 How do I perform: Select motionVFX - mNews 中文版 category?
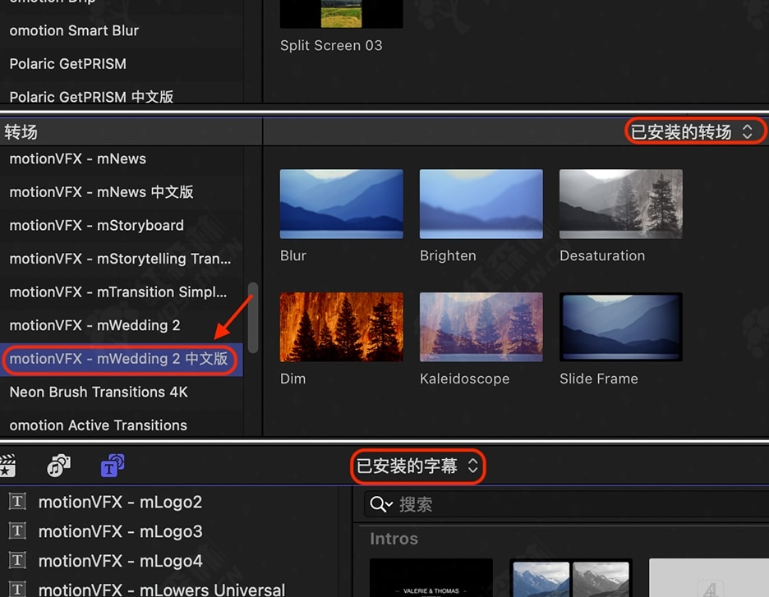click(x=121, y=192)
